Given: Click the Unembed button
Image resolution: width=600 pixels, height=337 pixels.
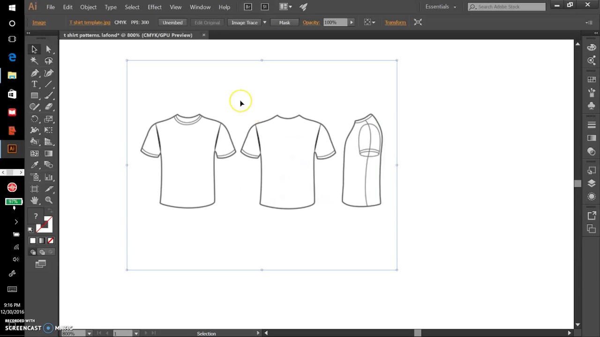Looking at the screenshot, I should coord(172,22).
